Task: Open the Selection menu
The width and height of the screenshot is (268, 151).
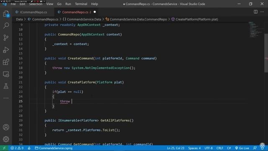Action: tap(36, 4)
